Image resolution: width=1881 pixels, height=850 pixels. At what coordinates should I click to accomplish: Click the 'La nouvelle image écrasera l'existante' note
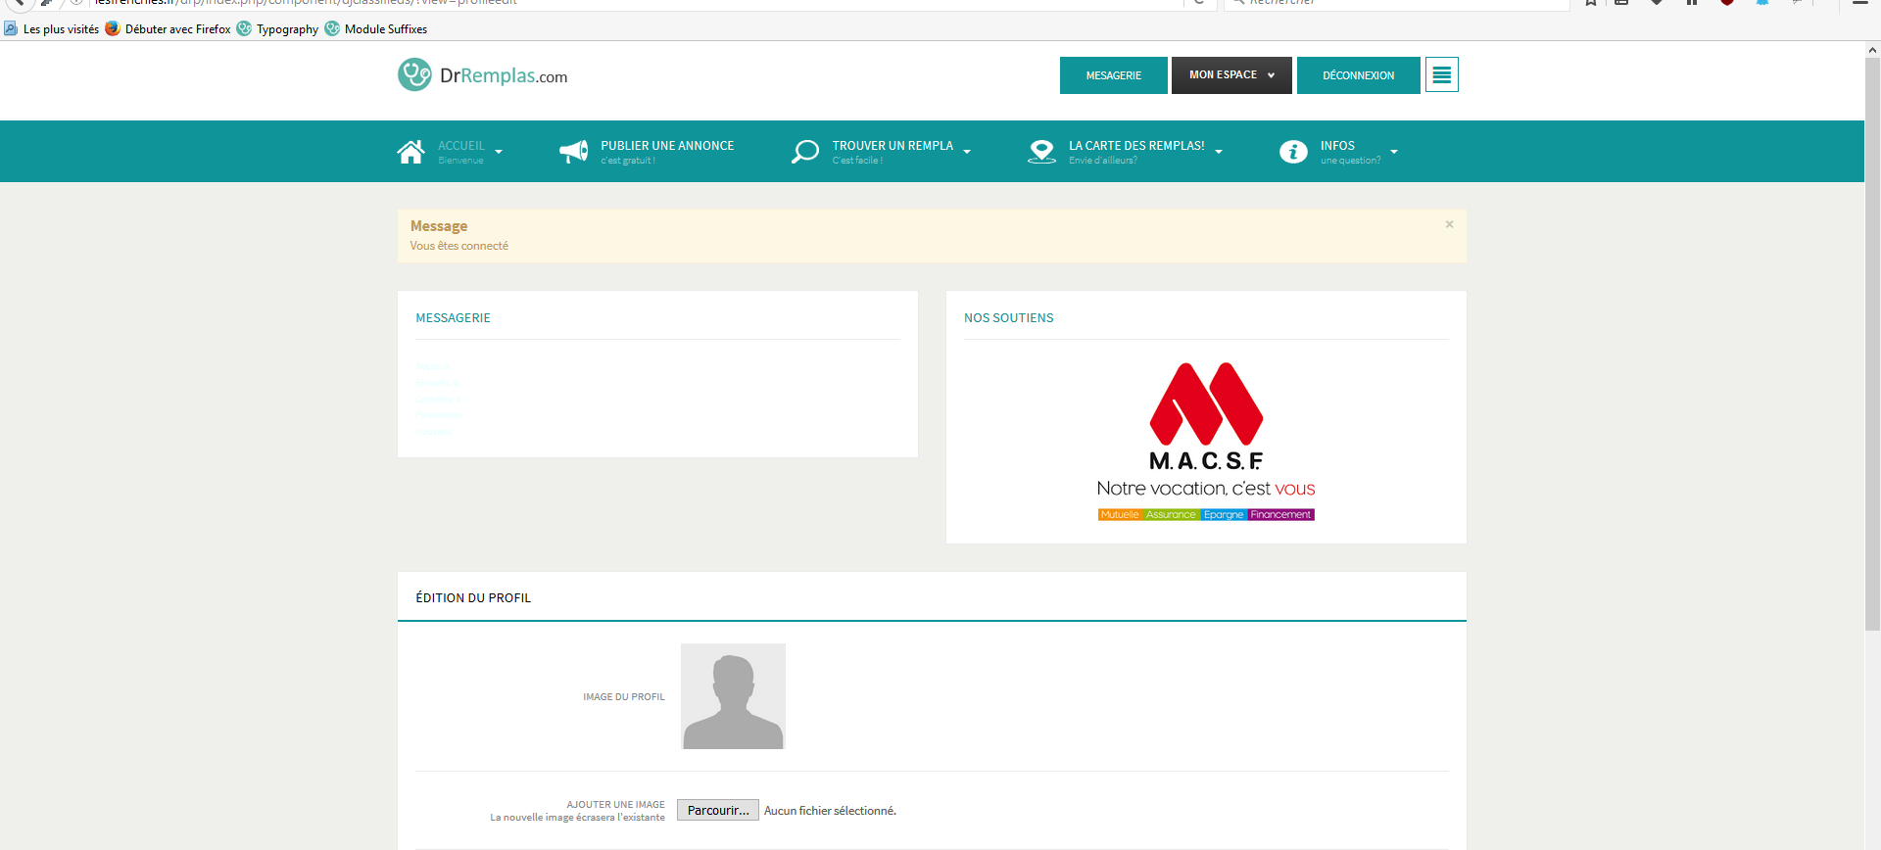577,818
